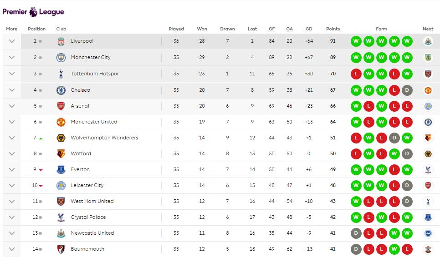Open the Manchester United club link
The height and width of the screenshot is (257, 440).
(x=94, y=122)
